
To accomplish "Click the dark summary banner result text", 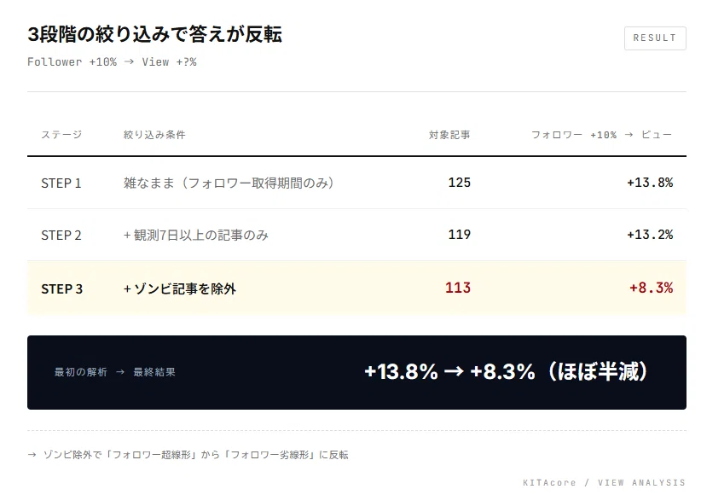I will click(x=506, y=371).
